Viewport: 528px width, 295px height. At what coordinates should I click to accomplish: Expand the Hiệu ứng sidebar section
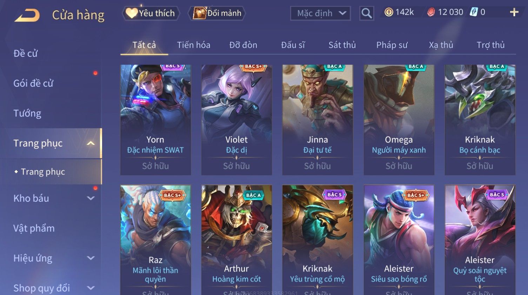(91, 258)
